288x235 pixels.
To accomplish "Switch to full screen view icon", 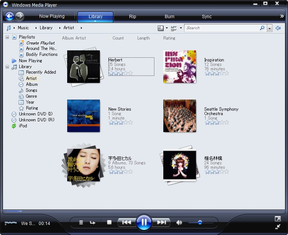I will coord(278,219).
